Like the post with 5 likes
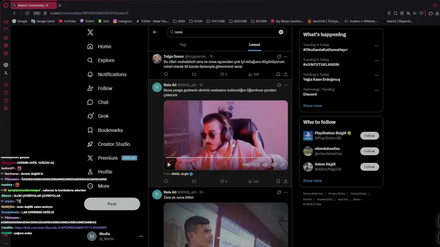Viewport: 440px width, 247px height. [223, 181]
